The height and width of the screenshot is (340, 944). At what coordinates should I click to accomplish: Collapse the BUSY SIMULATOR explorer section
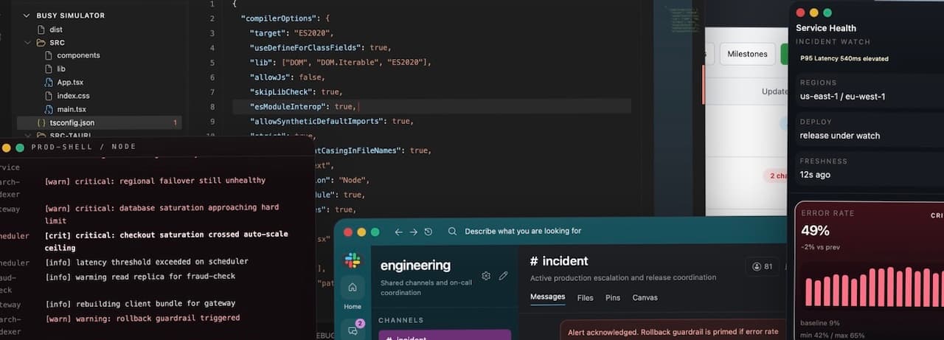(27, 15)
